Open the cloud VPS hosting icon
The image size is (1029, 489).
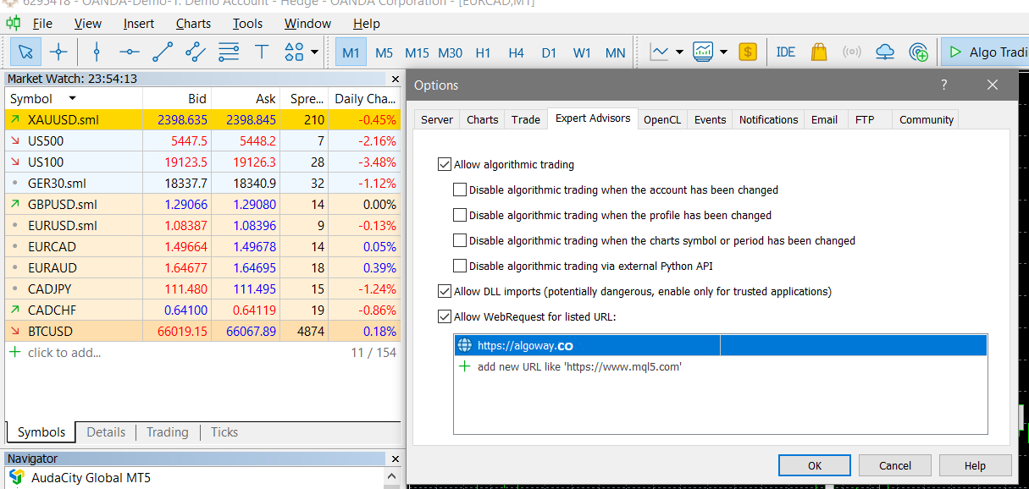click(x=885, y=52)
